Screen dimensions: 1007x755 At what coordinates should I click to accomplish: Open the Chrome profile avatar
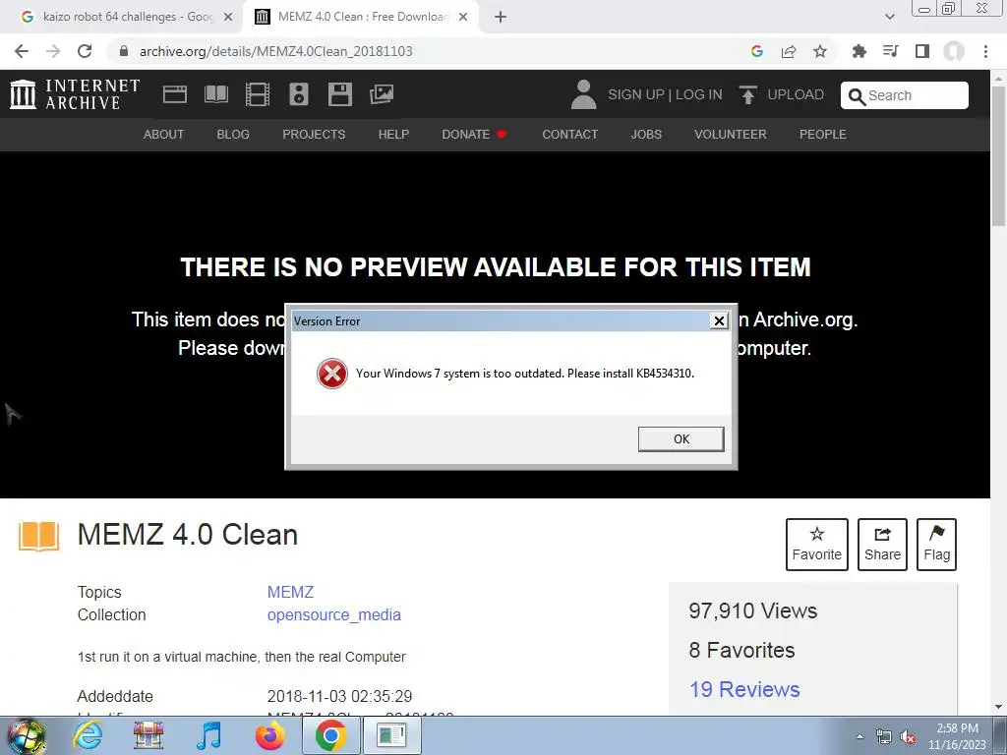954,51
